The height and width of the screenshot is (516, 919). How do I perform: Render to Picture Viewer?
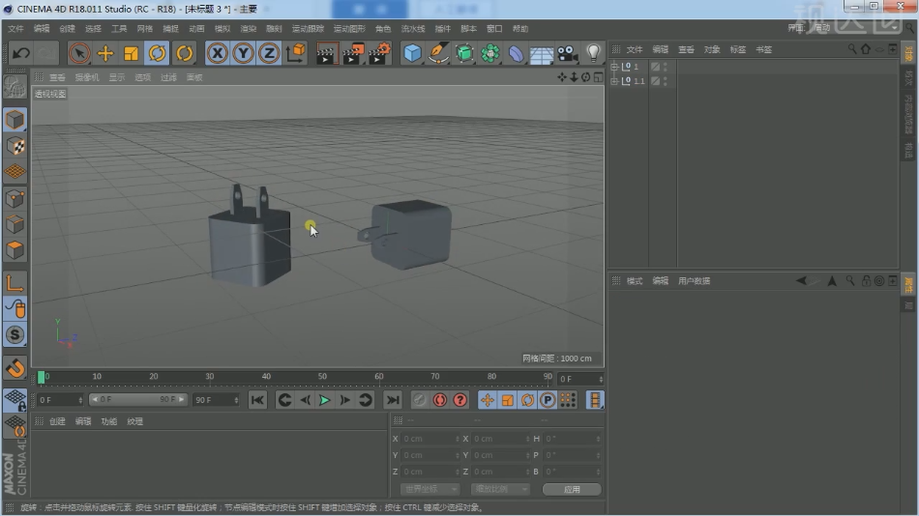point(353,53)
